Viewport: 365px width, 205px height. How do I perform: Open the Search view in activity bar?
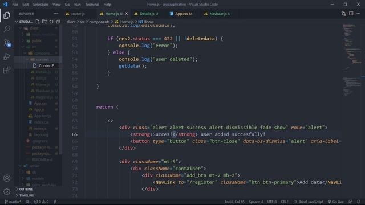coord(7,29)
